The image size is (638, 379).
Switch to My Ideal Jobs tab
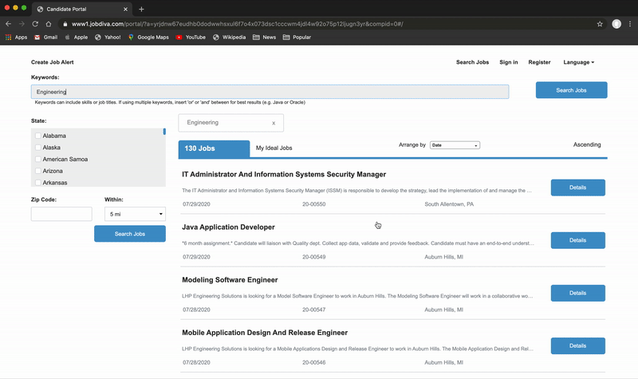coord(274,148)
